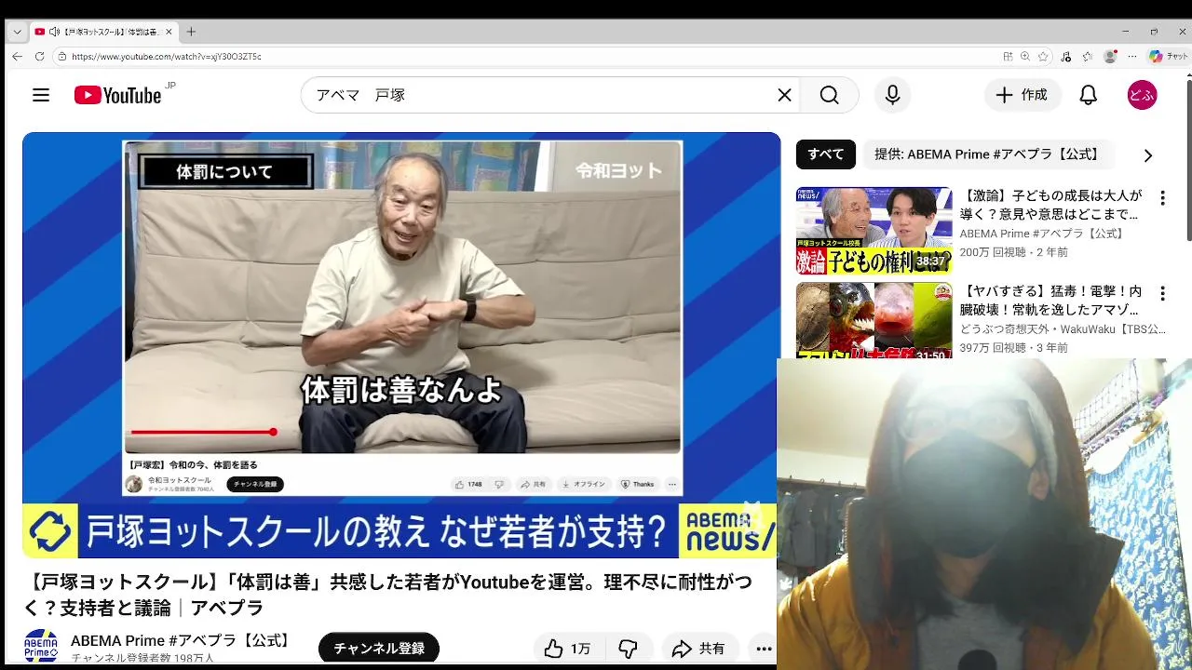The width and height of the screenshot is (1192, 670).
Task: Like the video with thumbs-up
Action: coord(567,649)
